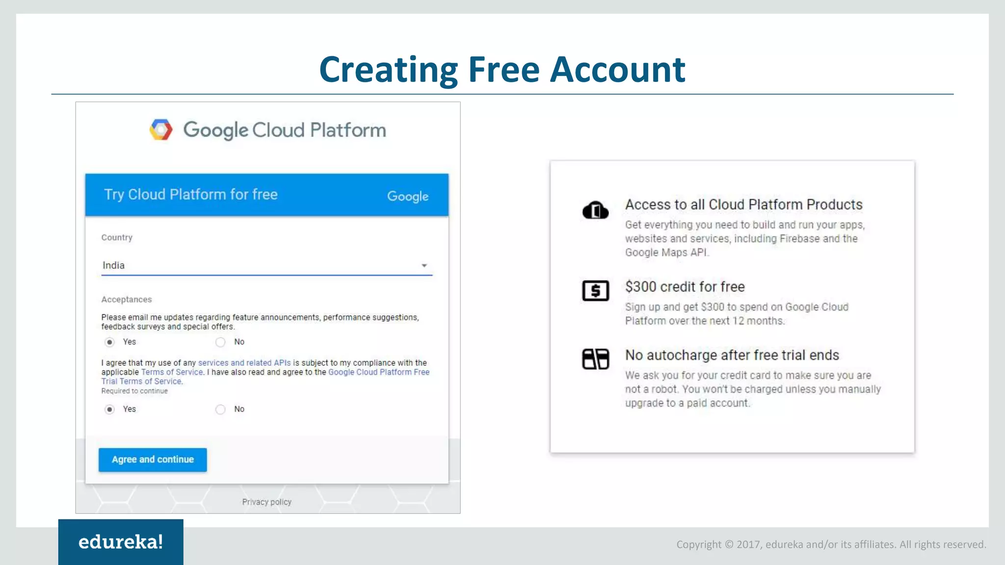Viewport: 1005px width, 565px height.
Task: Open the services and related APIs link
Action: coord(244,363)
